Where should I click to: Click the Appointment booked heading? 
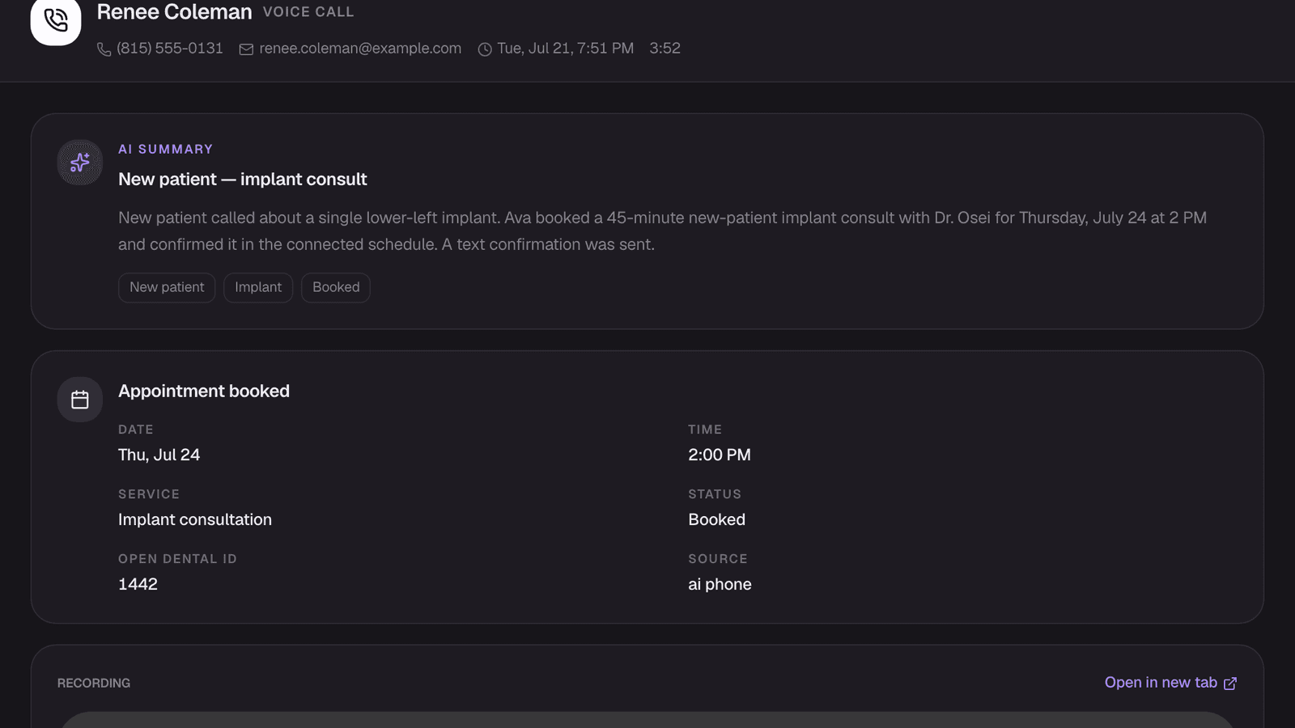coord(204,392)
